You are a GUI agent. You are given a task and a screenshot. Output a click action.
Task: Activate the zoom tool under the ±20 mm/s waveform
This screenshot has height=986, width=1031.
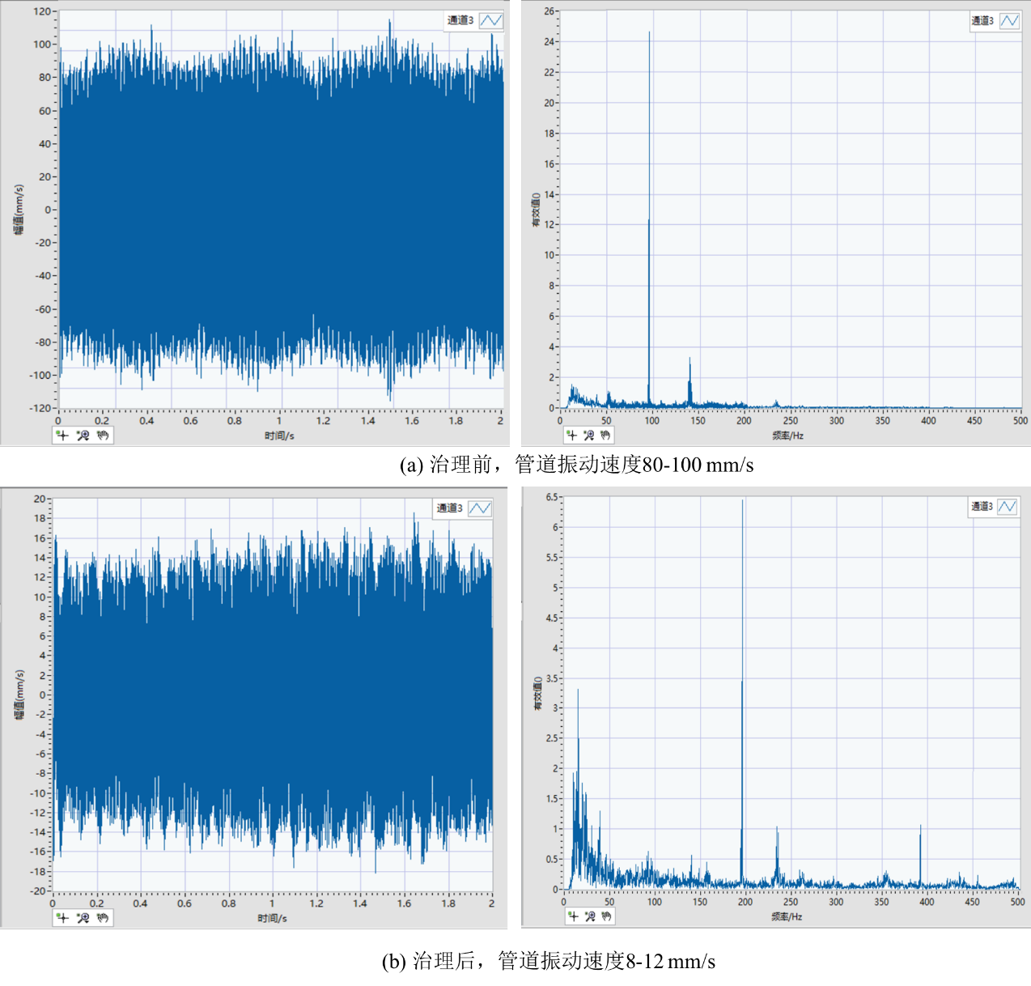click(x=83, y=918)
